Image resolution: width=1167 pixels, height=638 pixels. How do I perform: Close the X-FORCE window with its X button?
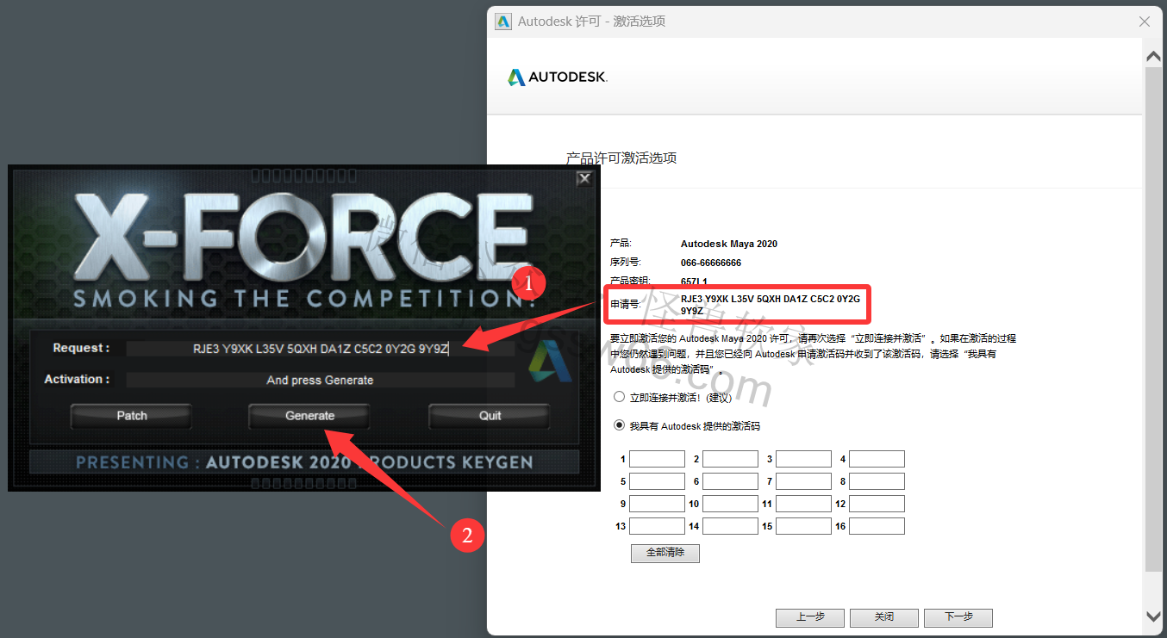point(584,178)
